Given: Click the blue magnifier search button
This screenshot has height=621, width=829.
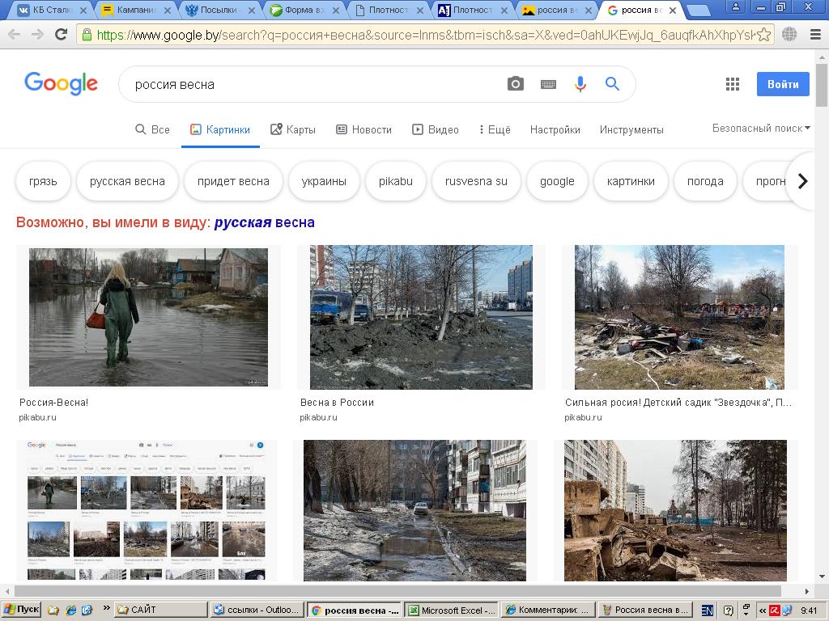Looking at the screenshot, I should pyautogui.click(x=612, y=84).
